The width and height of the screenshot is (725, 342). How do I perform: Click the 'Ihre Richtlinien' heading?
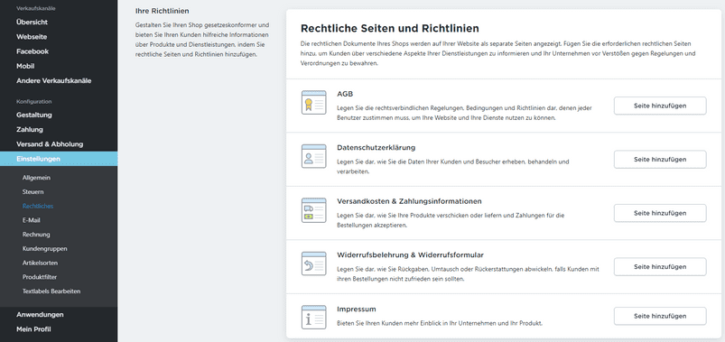tap(163, 11)
